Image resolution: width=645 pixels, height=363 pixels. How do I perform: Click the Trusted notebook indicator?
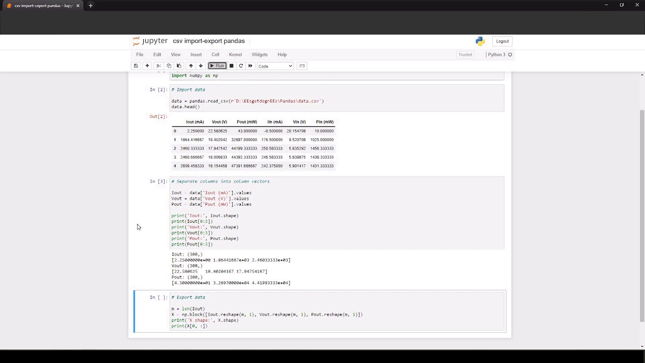(465, 54)
